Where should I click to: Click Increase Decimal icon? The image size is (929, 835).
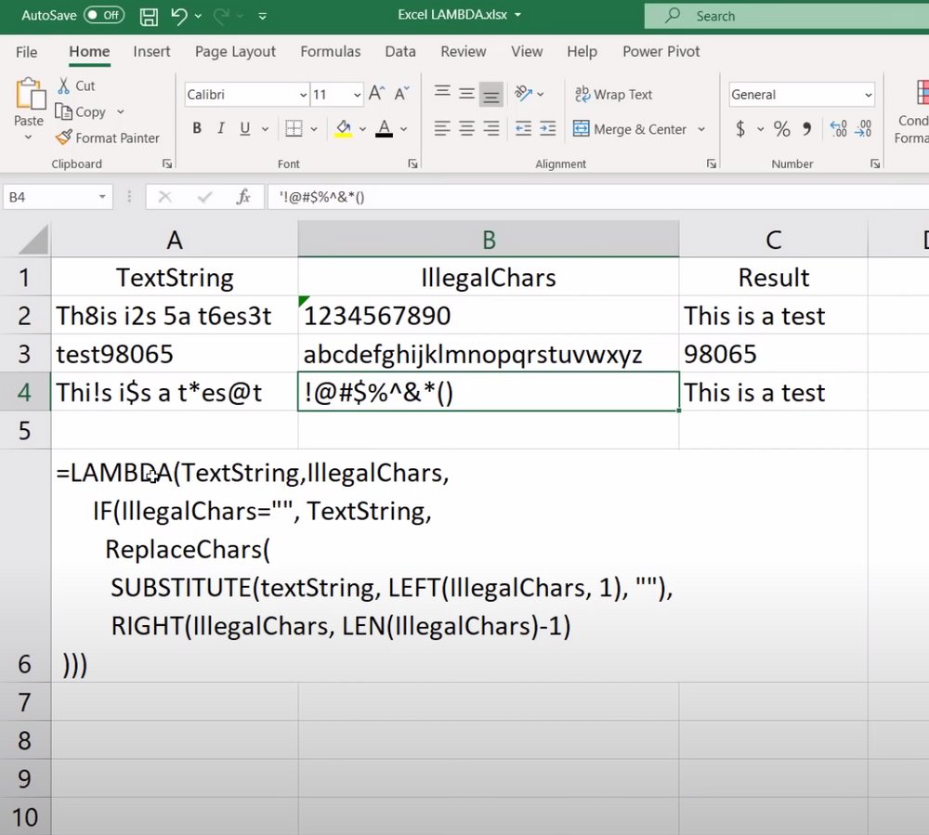(838, 128)
